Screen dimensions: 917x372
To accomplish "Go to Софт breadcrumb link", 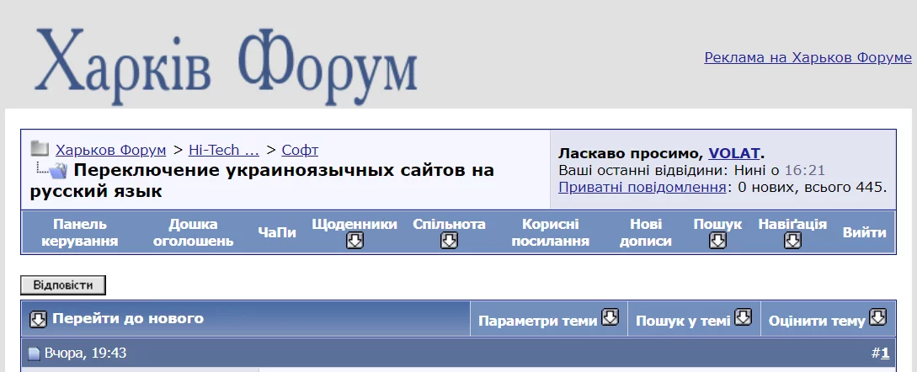I will coord(300,150).
